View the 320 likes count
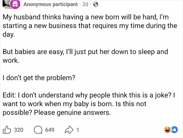 point(18,129)
